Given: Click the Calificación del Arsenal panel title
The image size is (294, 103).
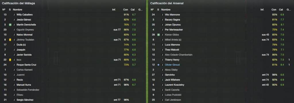Looking at the screenshot, I should tap(167, 3).
